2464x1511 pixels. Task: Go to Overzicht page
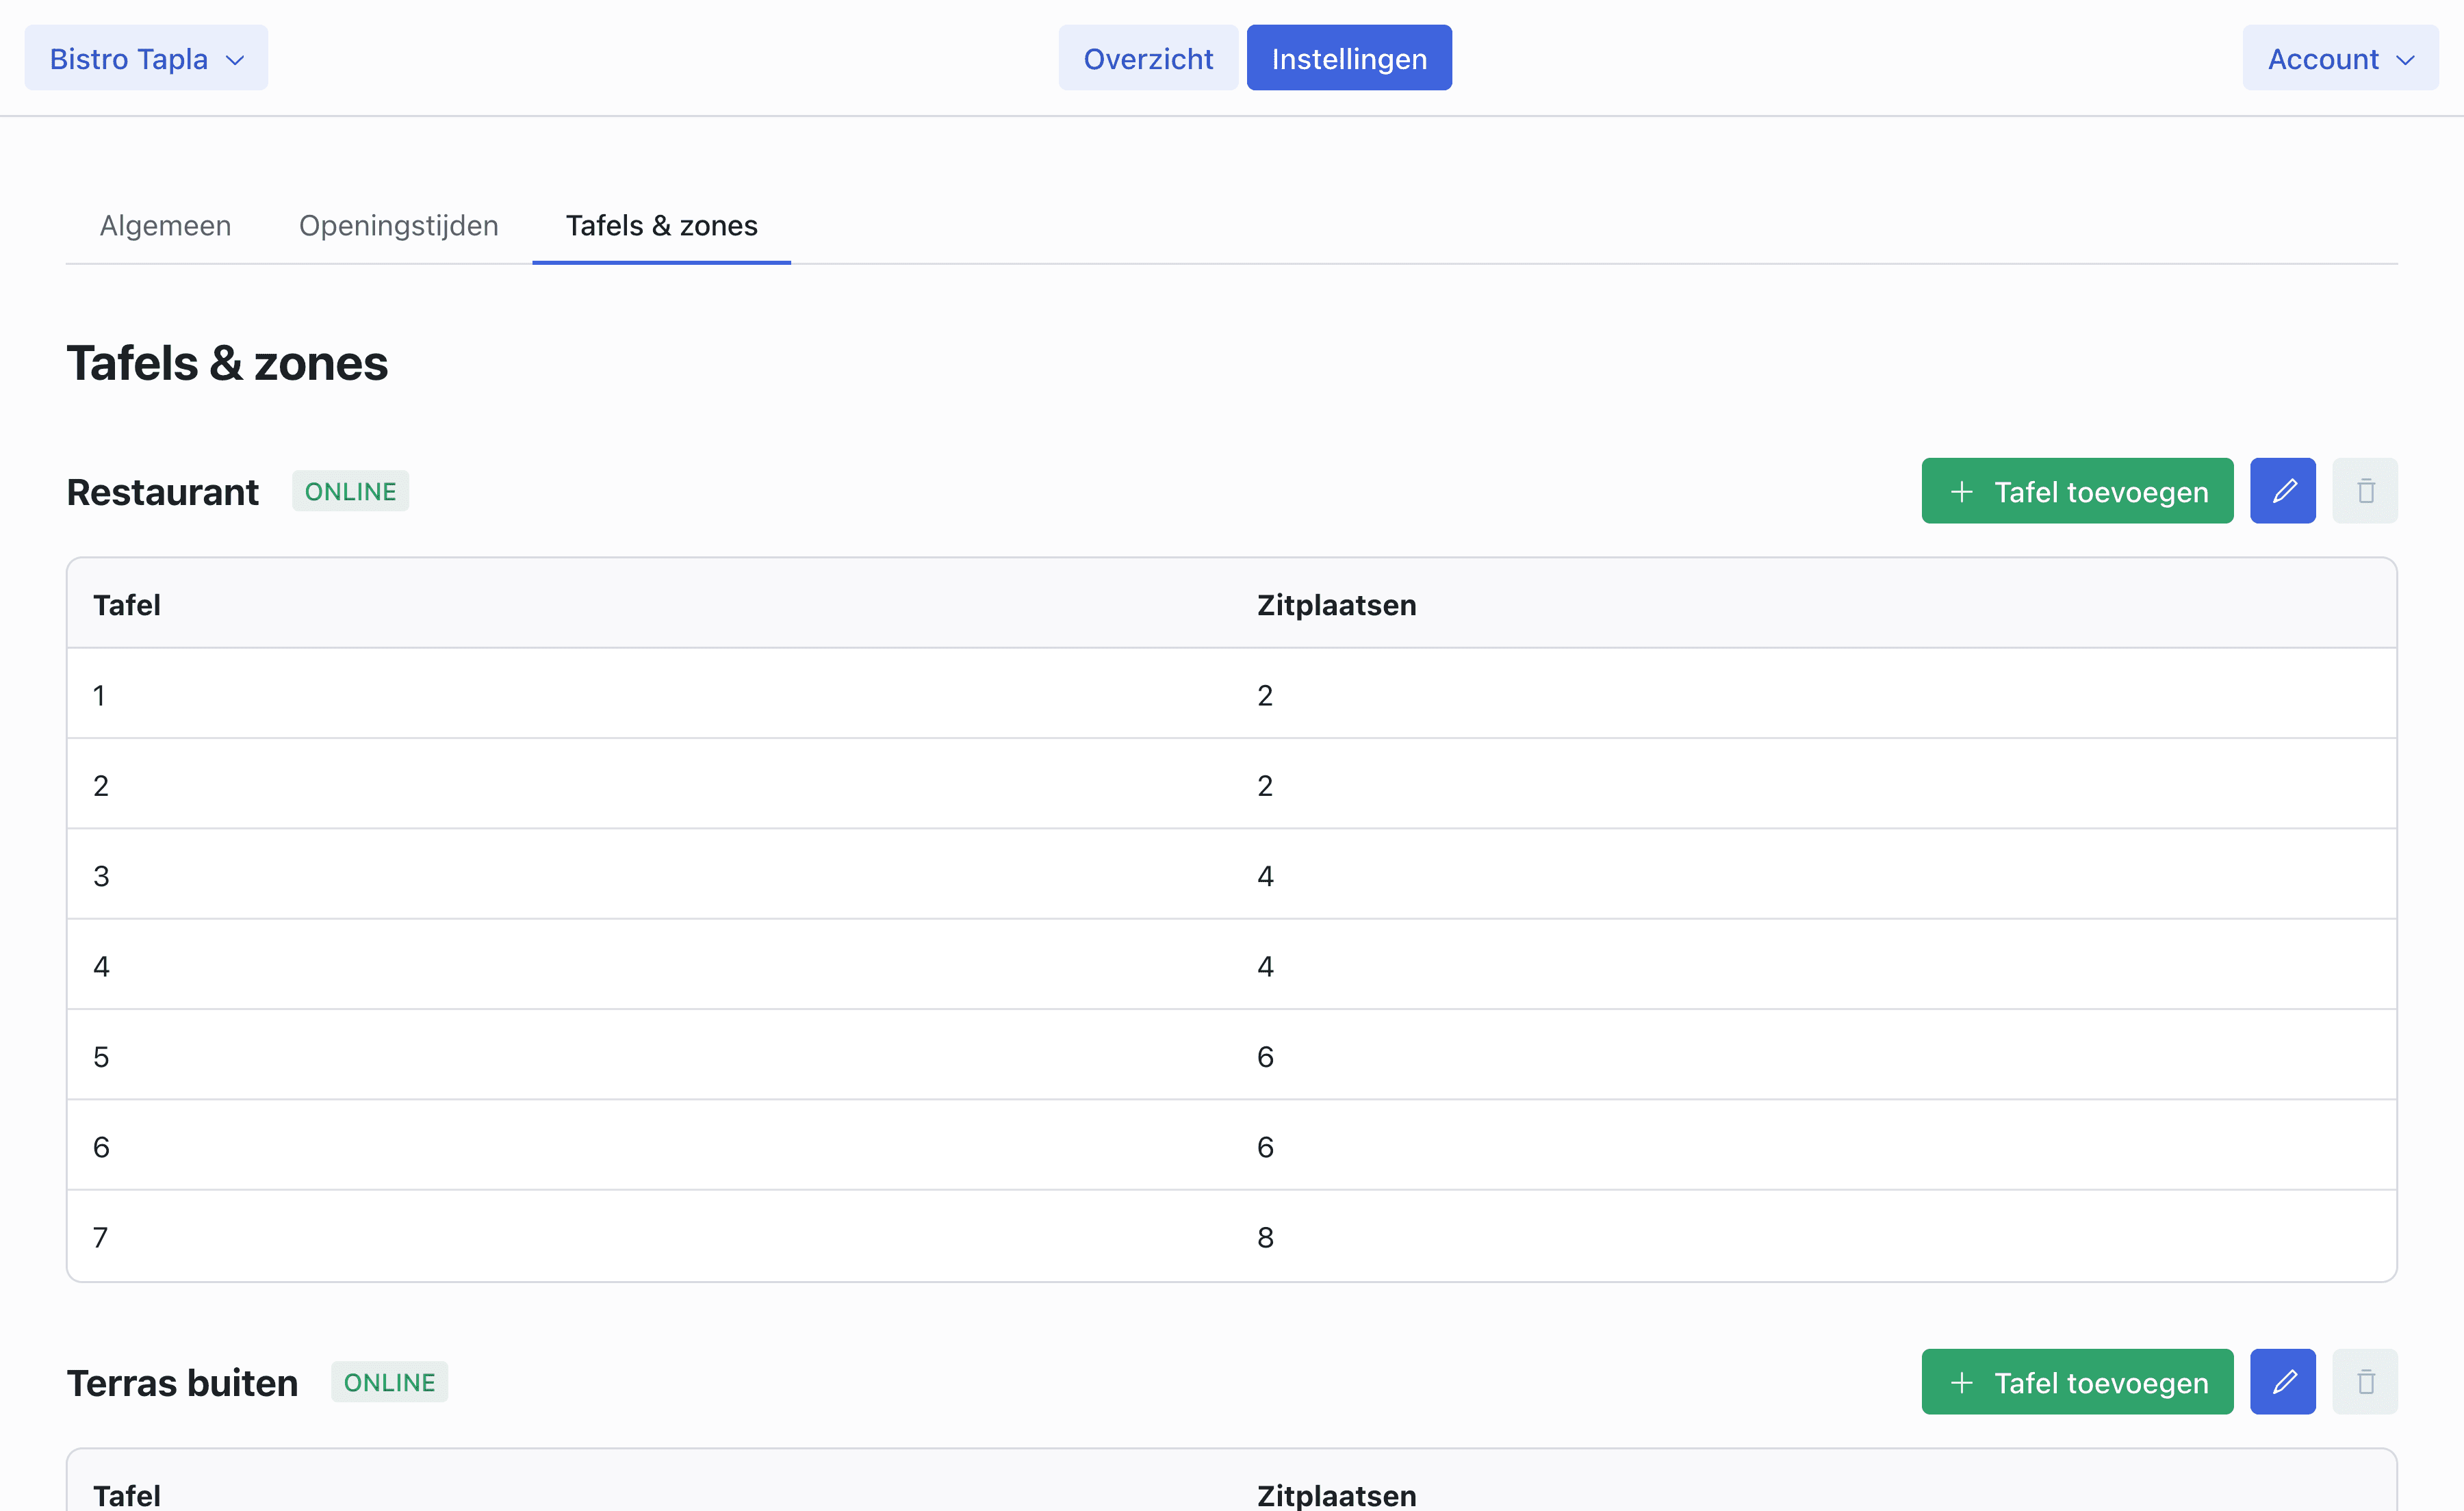[x=1147, y=59]
